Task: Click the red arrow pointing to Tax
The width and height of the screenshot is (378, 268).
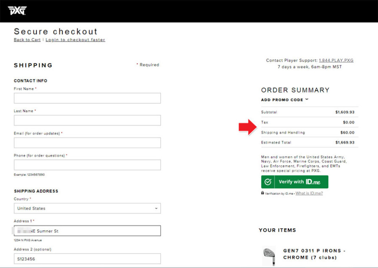Action: pyautogui.click(x=248, y=127)
